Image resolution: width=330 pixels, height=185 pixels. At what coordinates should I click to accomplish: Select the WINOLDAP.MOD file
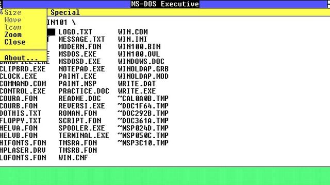point(143,76)
